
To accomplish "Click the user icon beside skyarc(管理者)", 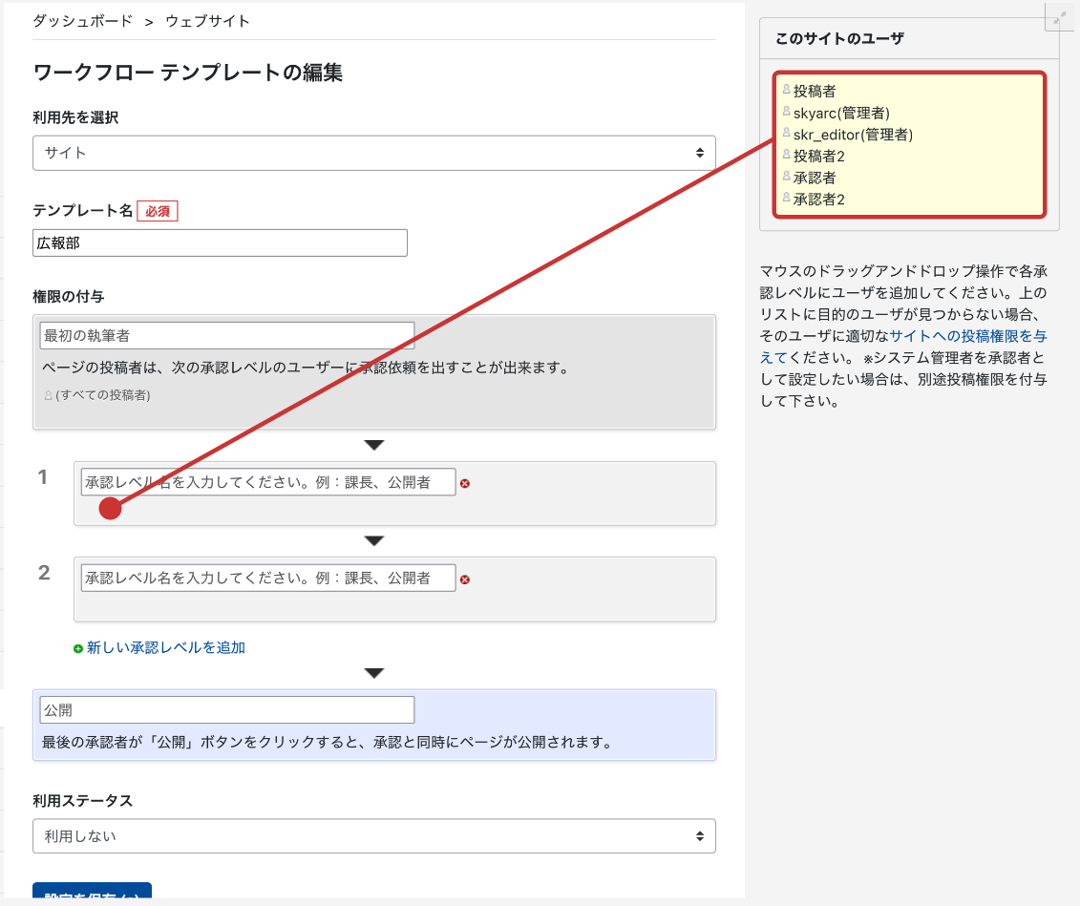I will (787, 112).
